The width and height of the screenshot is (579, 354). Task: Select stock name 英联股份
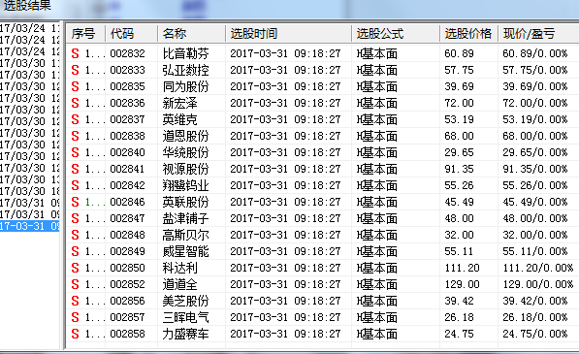(x=185, y=202)
